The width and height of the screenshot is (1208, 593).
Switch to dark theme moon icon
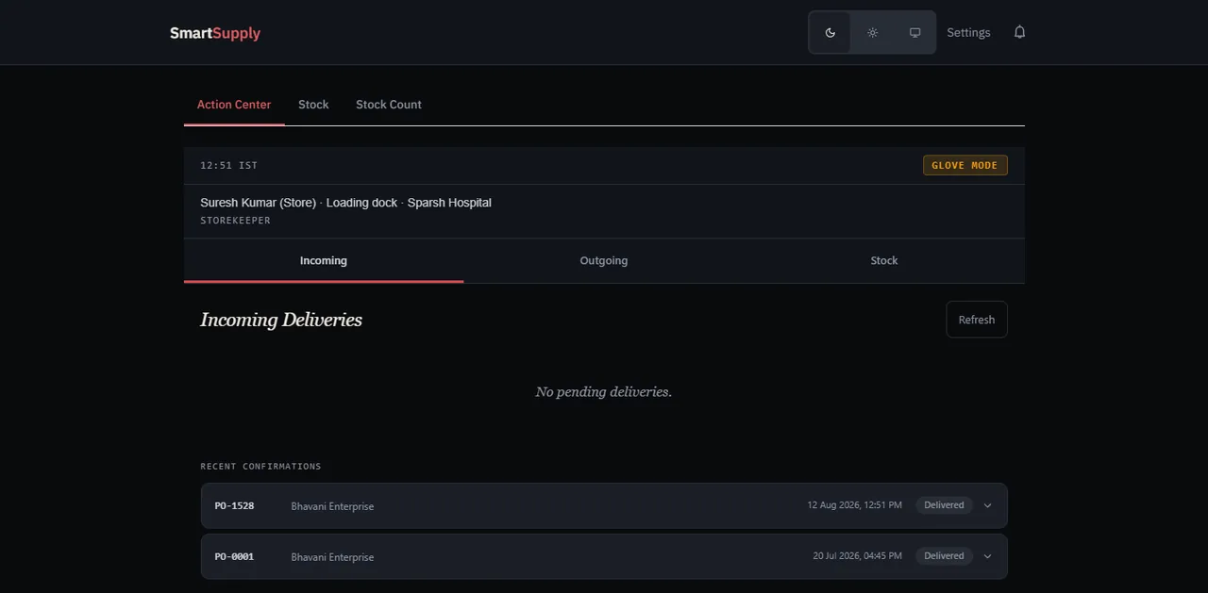click(830, 32)
